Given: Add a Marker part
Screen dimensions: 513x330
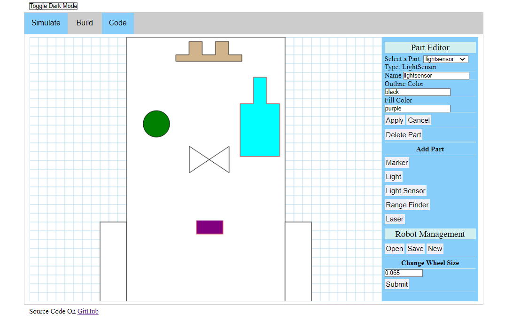Looking at the screenshot, I should click(397, 162).
